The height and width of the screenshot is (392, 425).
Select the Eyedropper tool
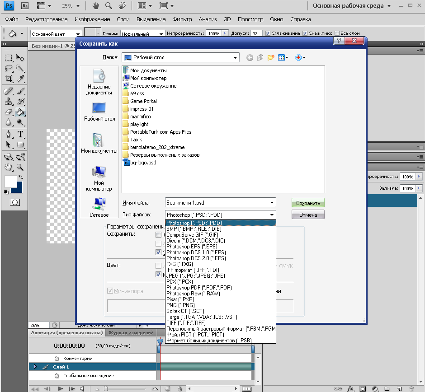pos(20,79)
